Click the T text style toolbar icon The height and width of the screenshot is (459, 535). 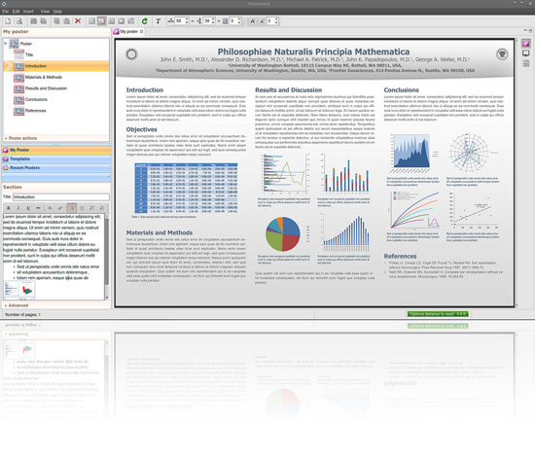coord(158,21)
